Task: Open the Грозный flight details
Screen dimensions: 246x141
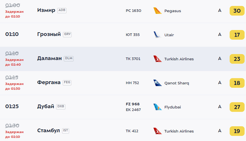Action: (123, 35)
